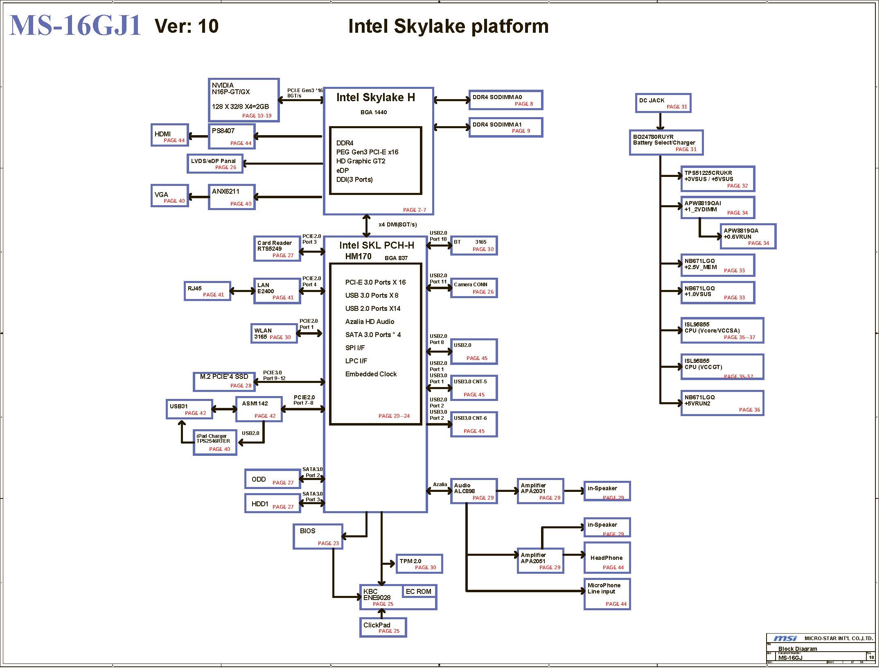Click the ISL95855 CPU (Vcore/VCCSA) block

pos(722,331)
